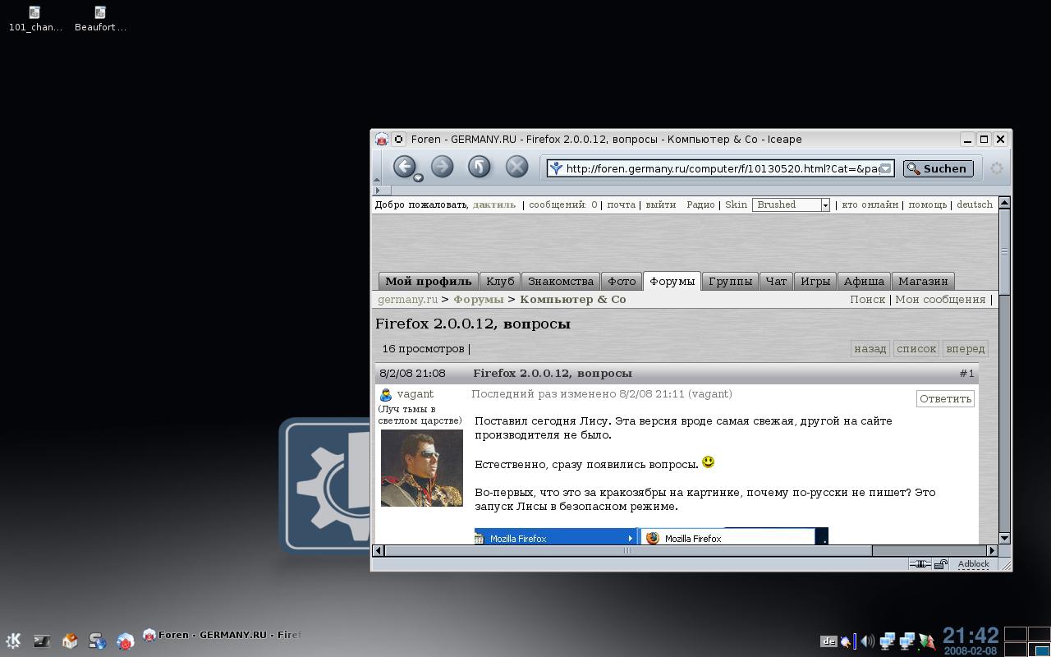This screenshot has width=1051, height=657.
Task: Click germany.ru breadcrumb link
Action: 407,299
